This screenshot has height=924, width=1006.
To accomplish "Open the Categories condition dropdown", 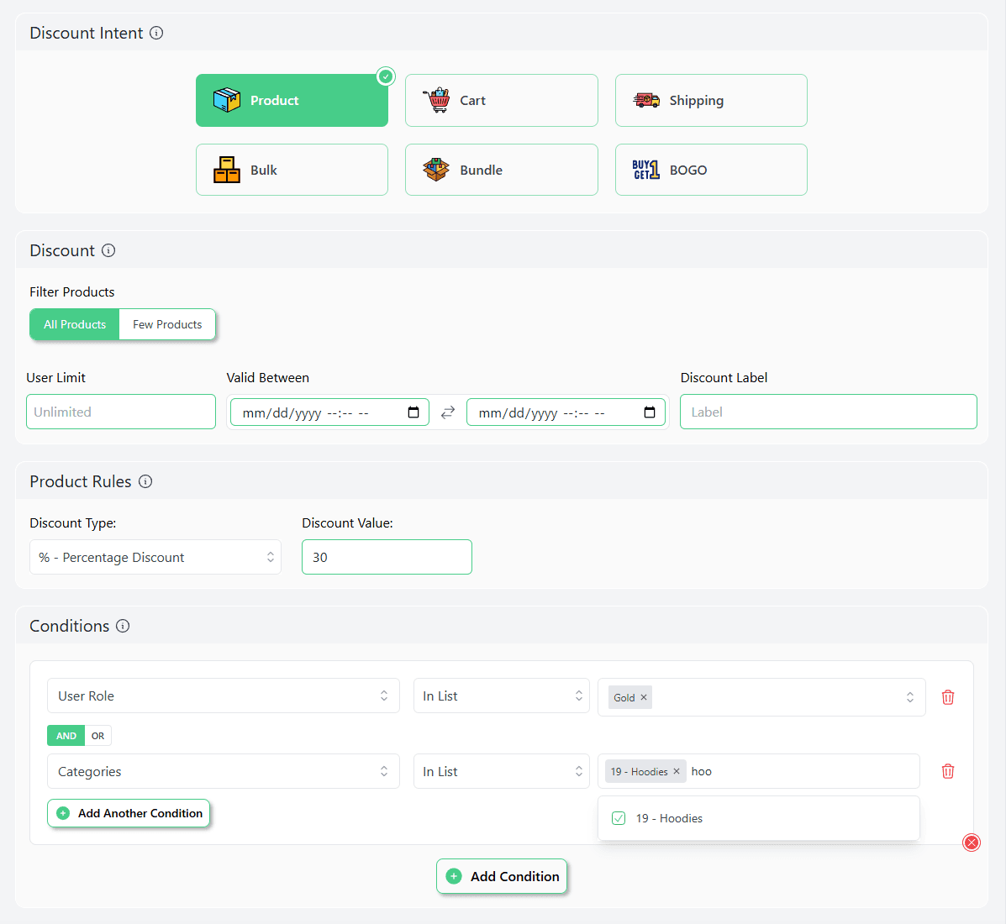I will [224, 771].
